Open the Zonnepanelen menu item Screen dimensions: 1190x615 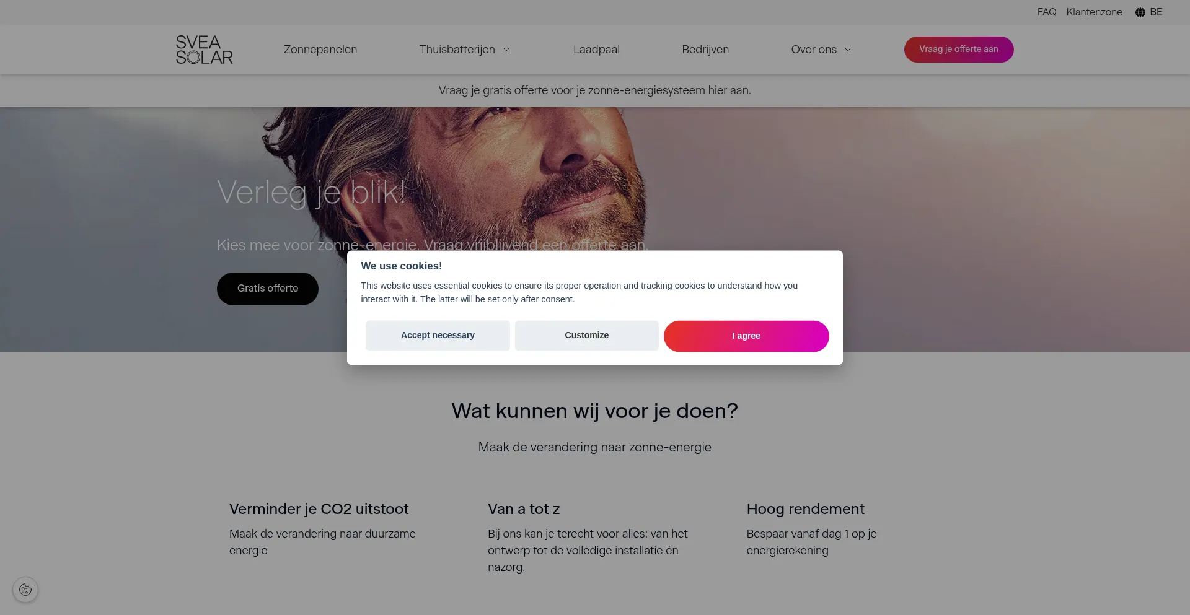point(320,50)
